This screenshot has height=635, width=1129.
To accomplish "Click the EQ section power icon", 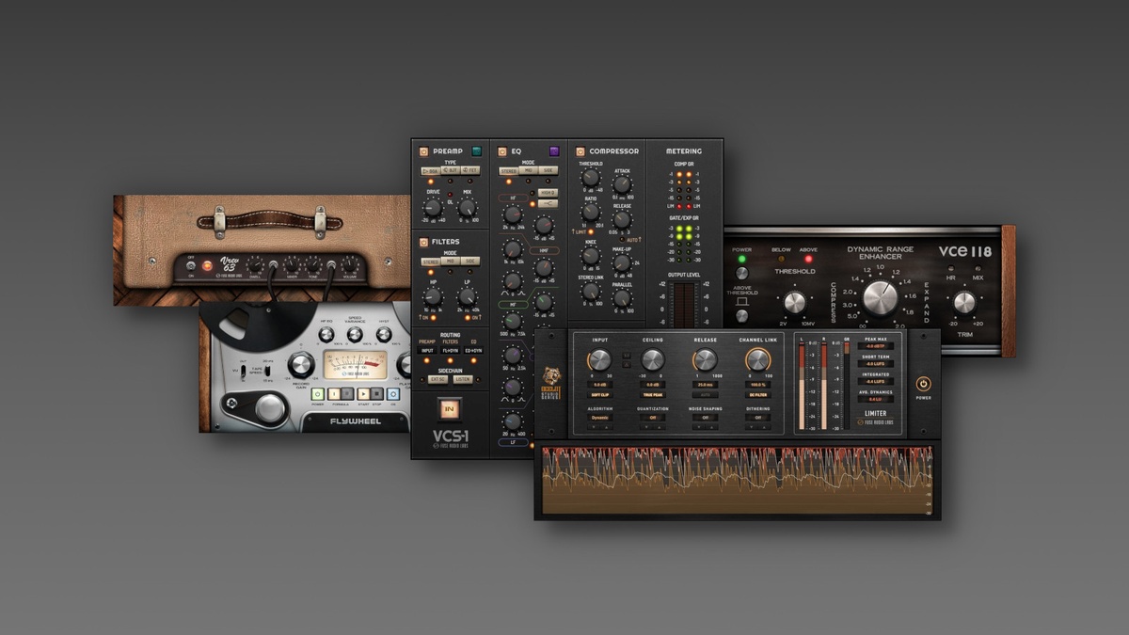I will pyautogui.click(x=502, y=151).
